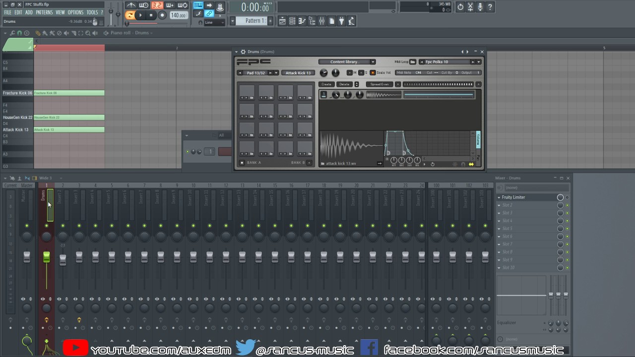Open the Drums plugin gear icon
The image size is (635, 357).
(x=243, y=52)
